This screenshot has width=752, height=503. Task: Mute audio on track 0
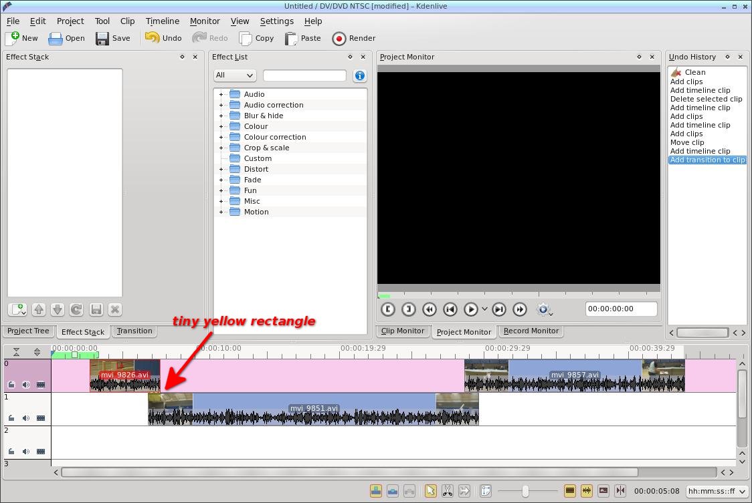[26, 384]
